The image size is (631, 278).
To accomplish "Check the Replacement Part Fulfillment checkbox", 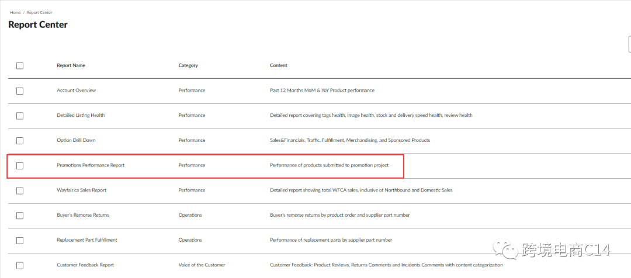I will (x=20, y=241).
